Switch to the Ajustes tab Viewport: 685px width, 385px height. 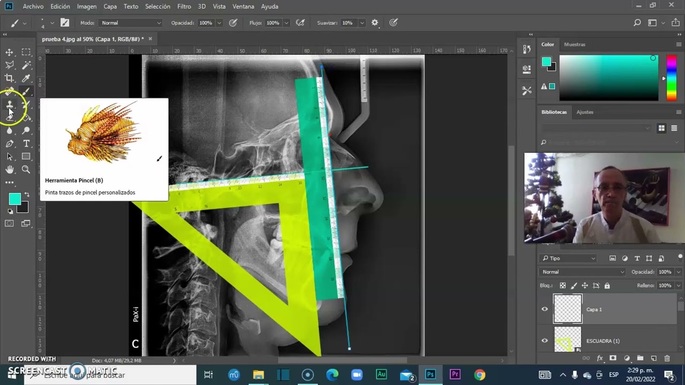tap(585, 112)
